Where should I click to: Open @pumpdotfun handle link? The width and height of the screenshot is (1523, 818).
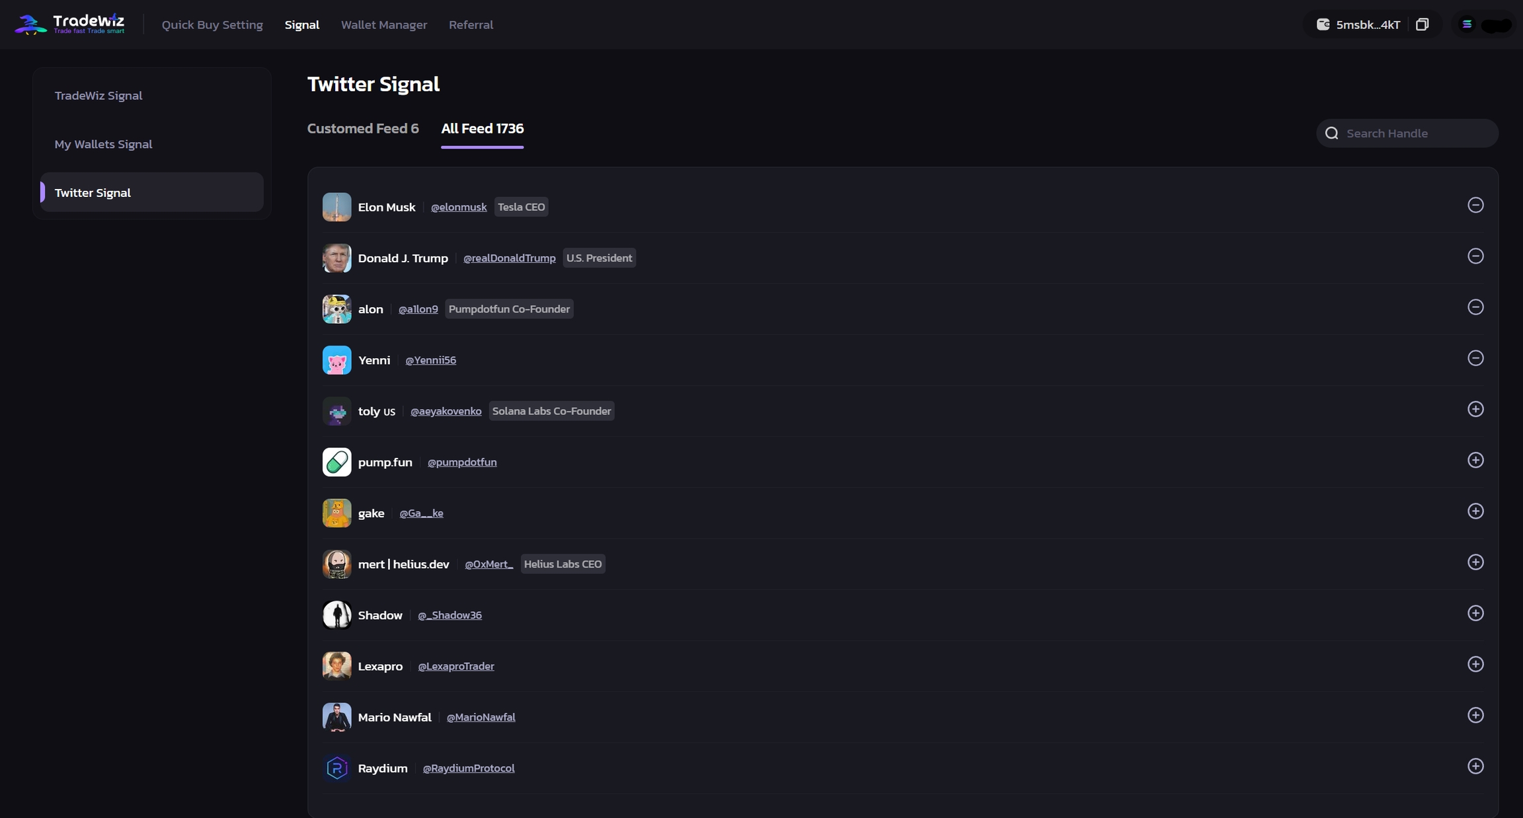462,462
